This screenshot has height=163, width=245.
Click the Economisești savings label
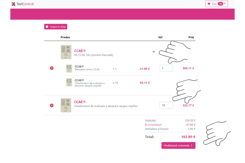pyautogui.click(x=153, y=125)
